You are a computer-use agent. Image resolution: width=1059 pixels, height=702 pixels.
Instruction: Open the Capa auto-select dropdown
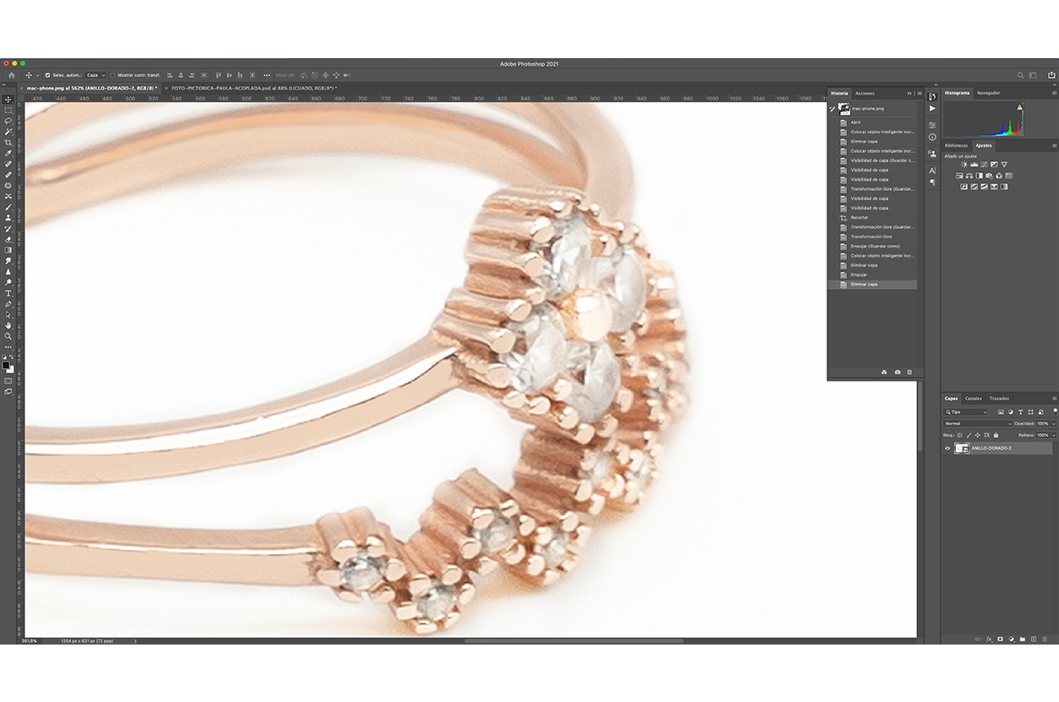95,75
